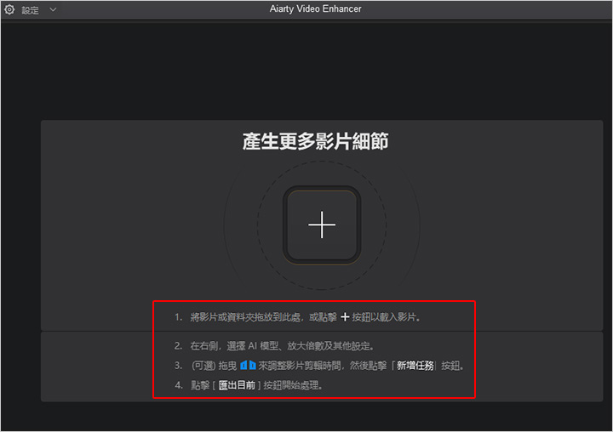Click the 匯出目前 text in step 4

point(237,385)
